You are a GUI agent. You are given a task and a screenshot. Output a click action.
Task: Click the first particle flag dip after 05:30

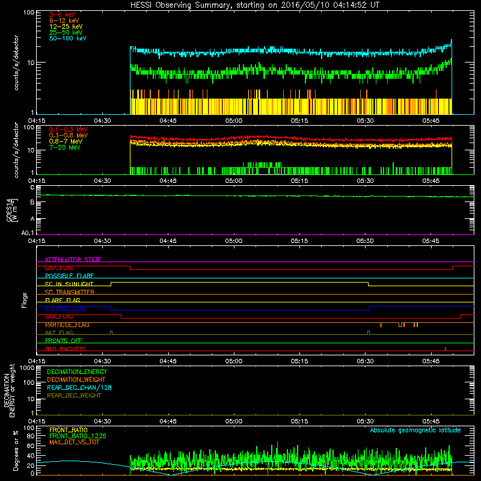tap(381, 325)
